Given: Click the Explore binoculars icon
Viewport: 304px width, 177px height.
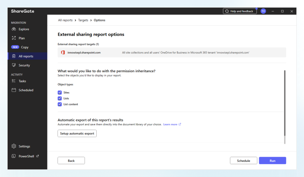Looking at the screenshot, I should pyautogui.click(x=14, y=29).
